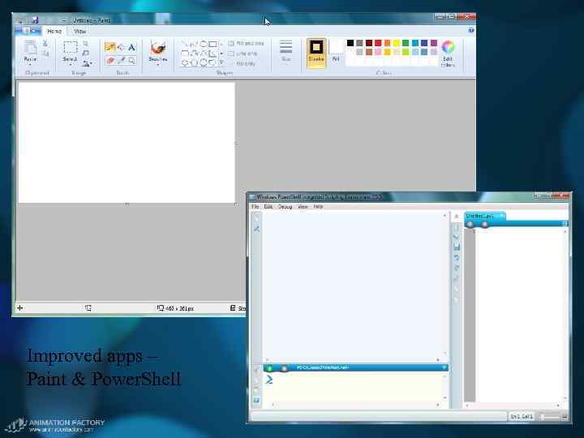
Task: Click the Select button label
Action: click(70, 59)
